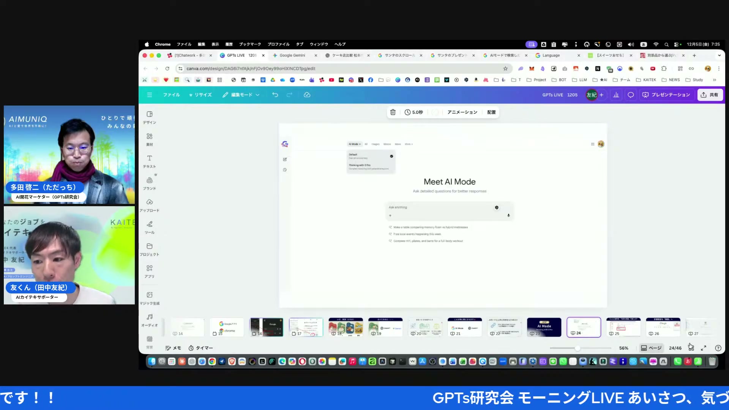The width and height of the screenshot is (729, 410).
Task: Click the 共有 share button
Action: 710,95
